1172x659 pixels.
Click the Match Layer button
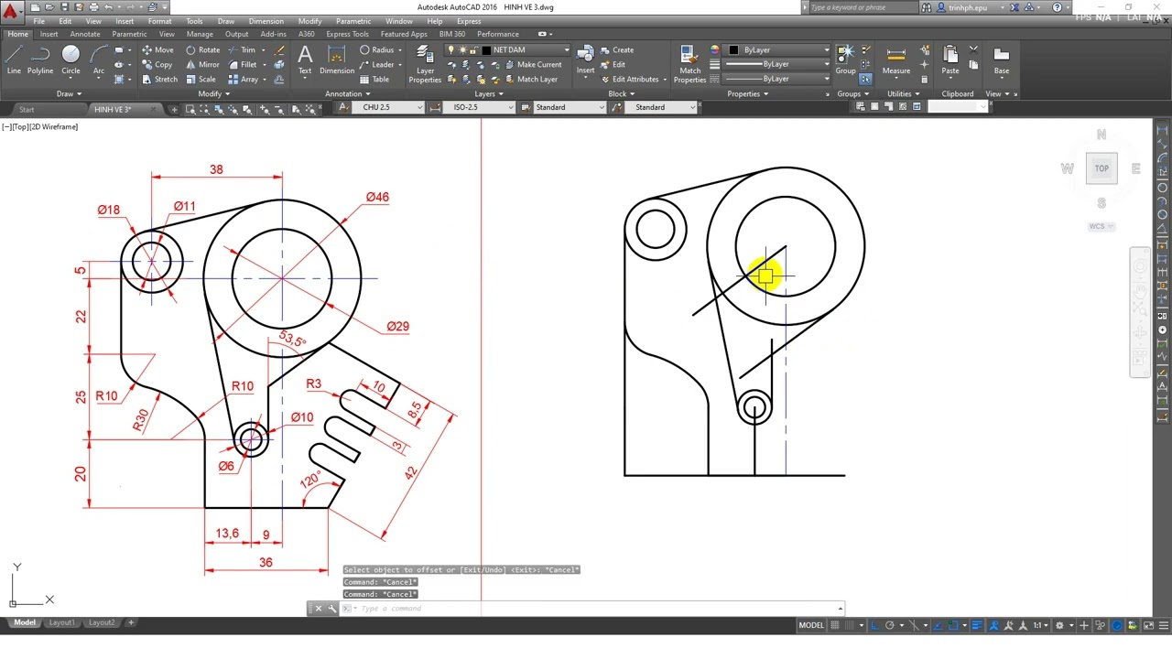529,80
